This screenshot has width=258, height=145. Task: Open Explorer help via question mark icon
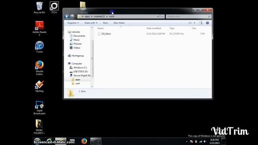(207, 23)
